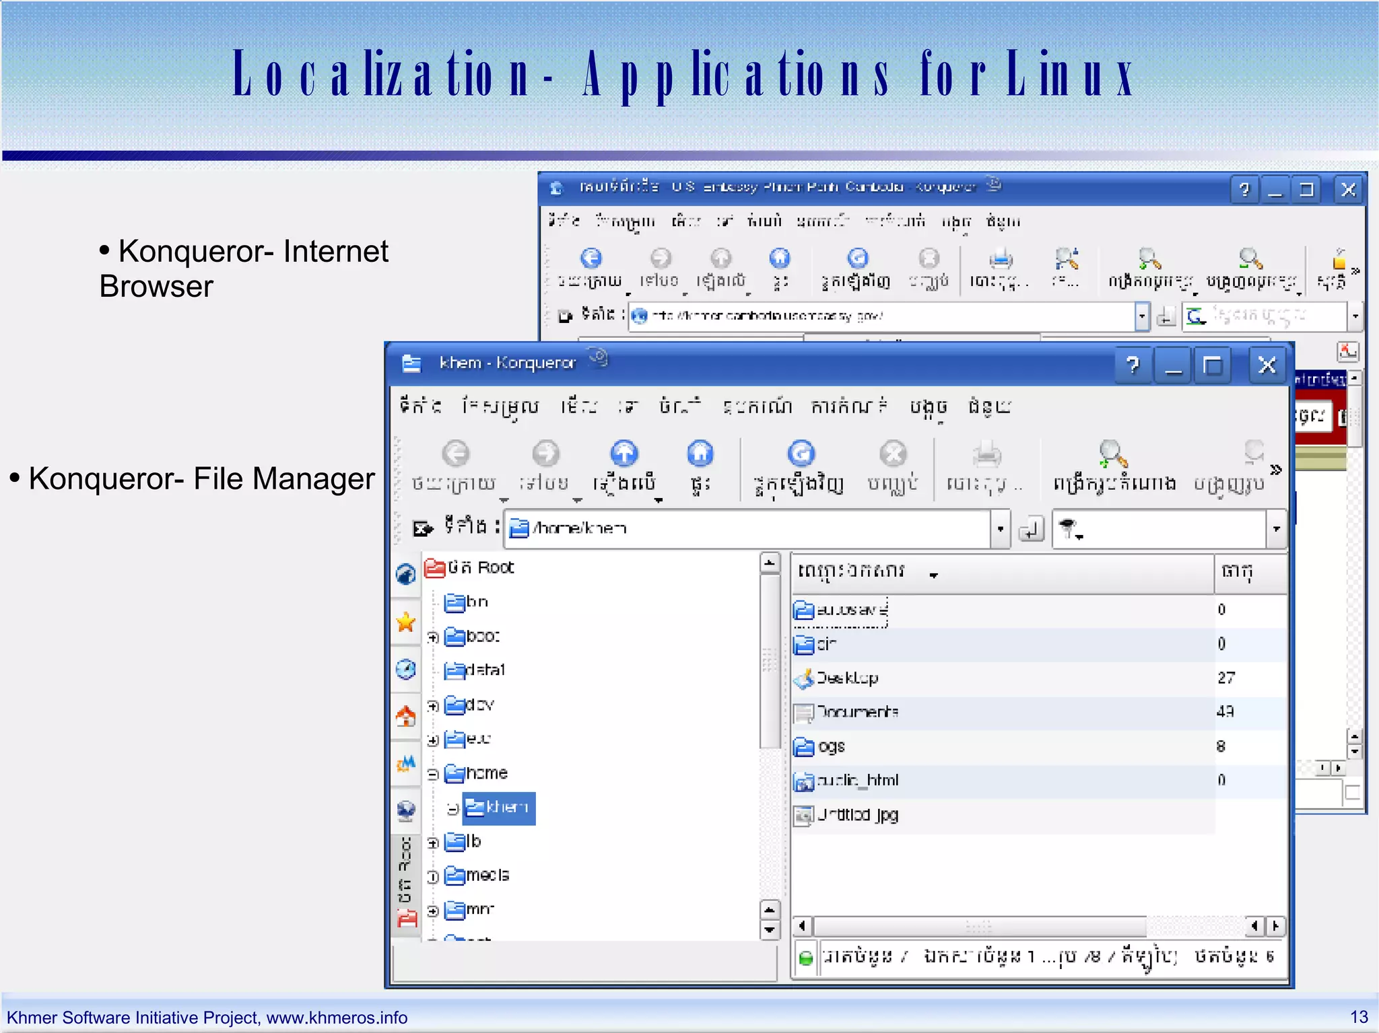Image resolution: width=1379 pixels, height=1033 pixels.
Task: Expand the lib folder tree node
Action: 433,843
